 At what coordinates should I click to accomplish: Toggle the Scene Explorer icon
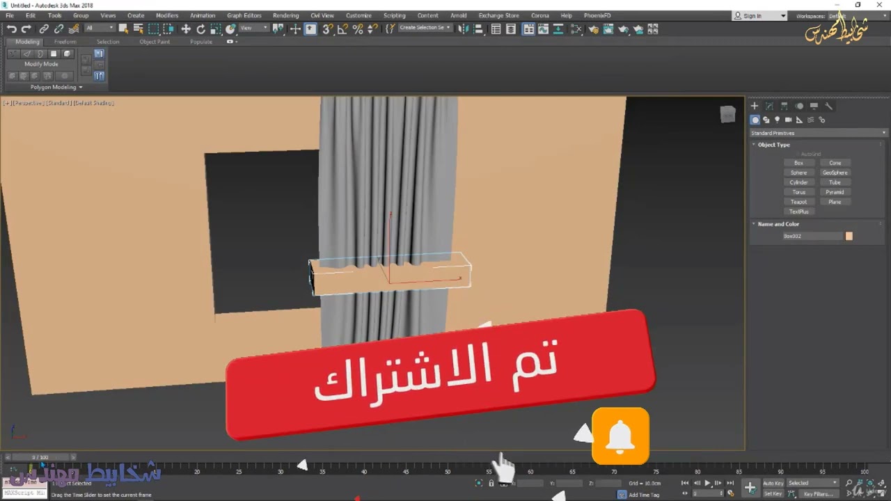point(496,29)
